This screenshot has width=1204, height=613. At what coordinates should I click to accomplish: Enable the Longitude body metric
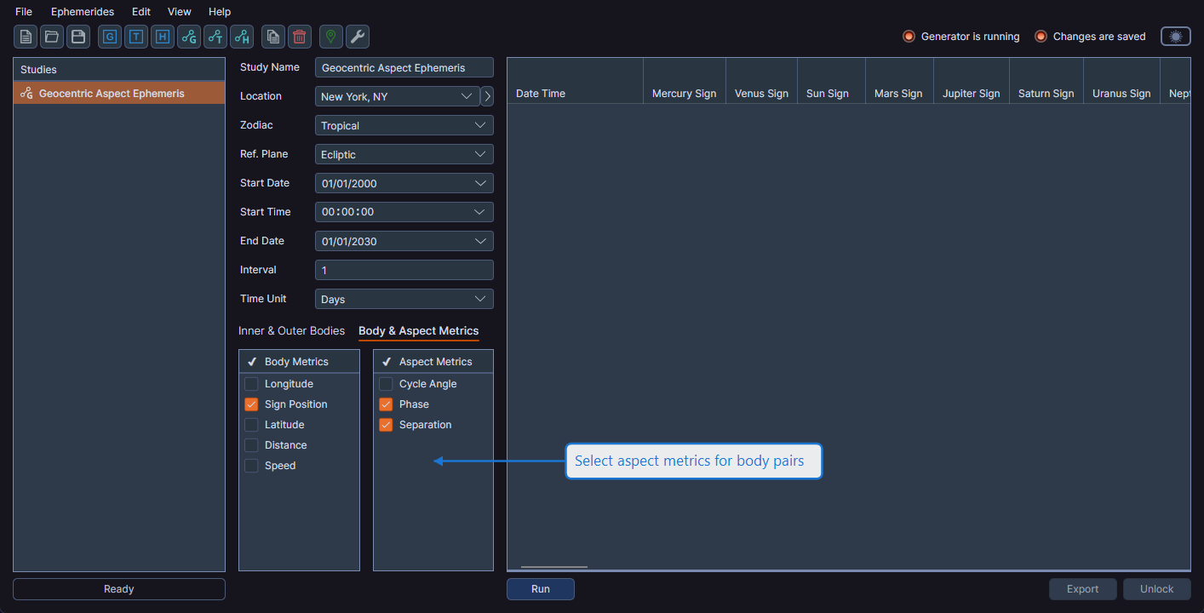(251, 383)
